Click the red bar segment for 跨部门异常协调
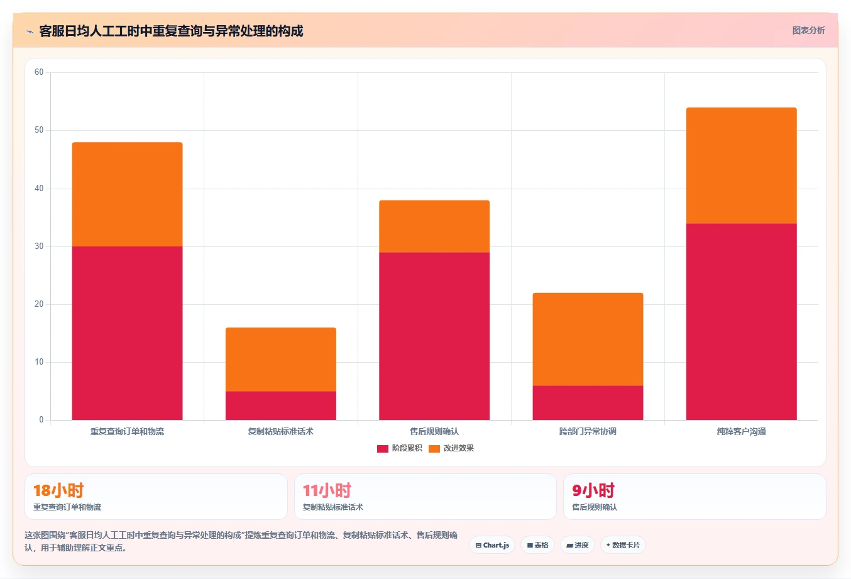This screenshot has height=579, width=851. (588, 403)
